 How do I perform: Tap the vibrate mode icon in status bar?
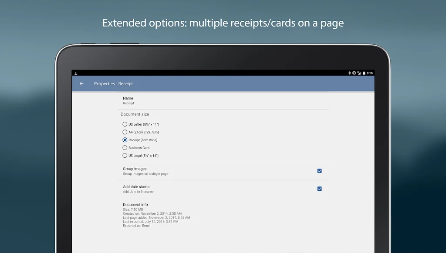(354, 73)
